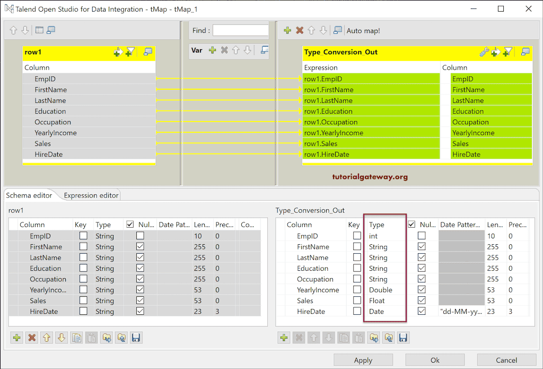Move the selected column up in row1 schema
This screenshot has width=543, height=369.
click(x=46, y=338)
